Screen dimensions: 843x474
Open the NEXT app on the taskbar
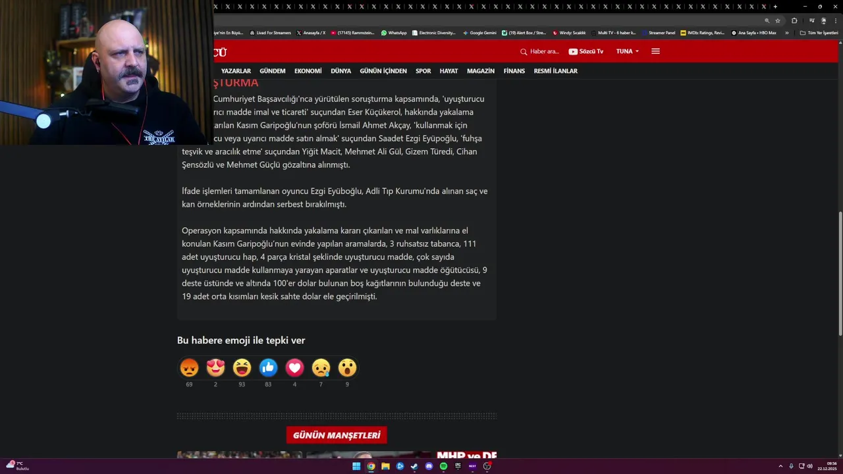pos(472,466)
